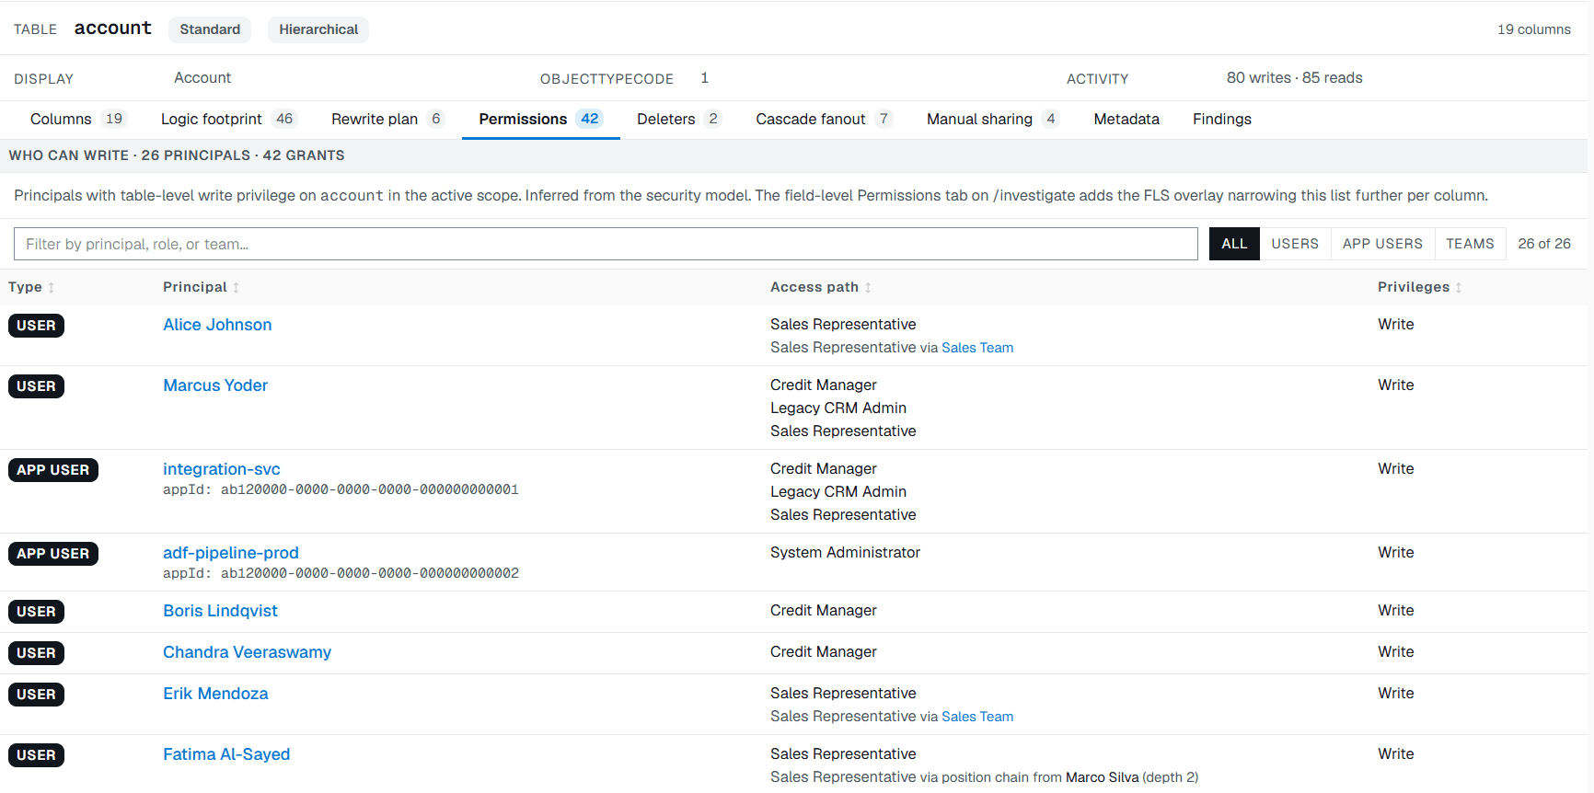Click the filter by principal input

click(x=606, y=244)
